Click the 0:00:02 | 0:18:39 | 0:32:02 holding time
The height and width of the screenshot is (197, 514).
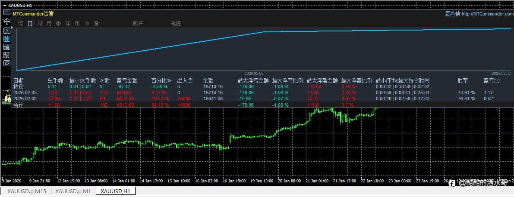coord(403,86)
